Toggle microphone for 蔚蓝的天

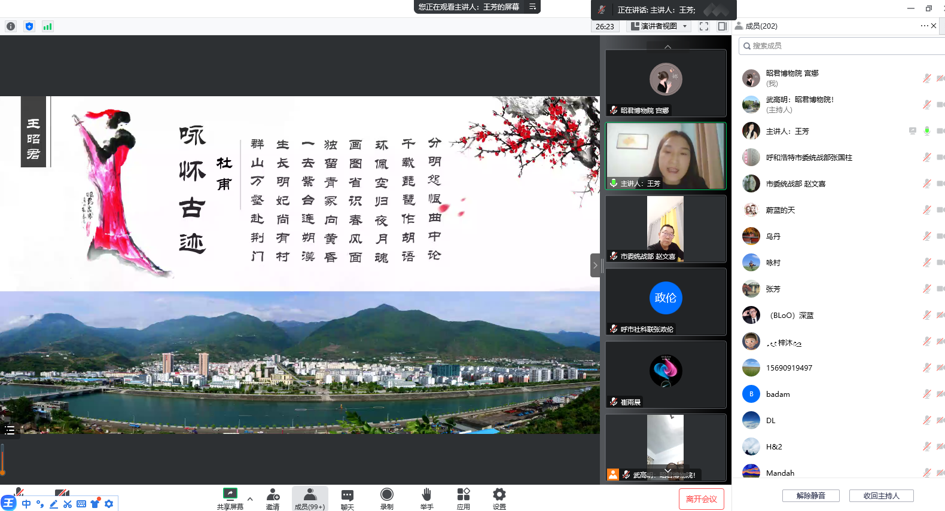pos(926,210)
